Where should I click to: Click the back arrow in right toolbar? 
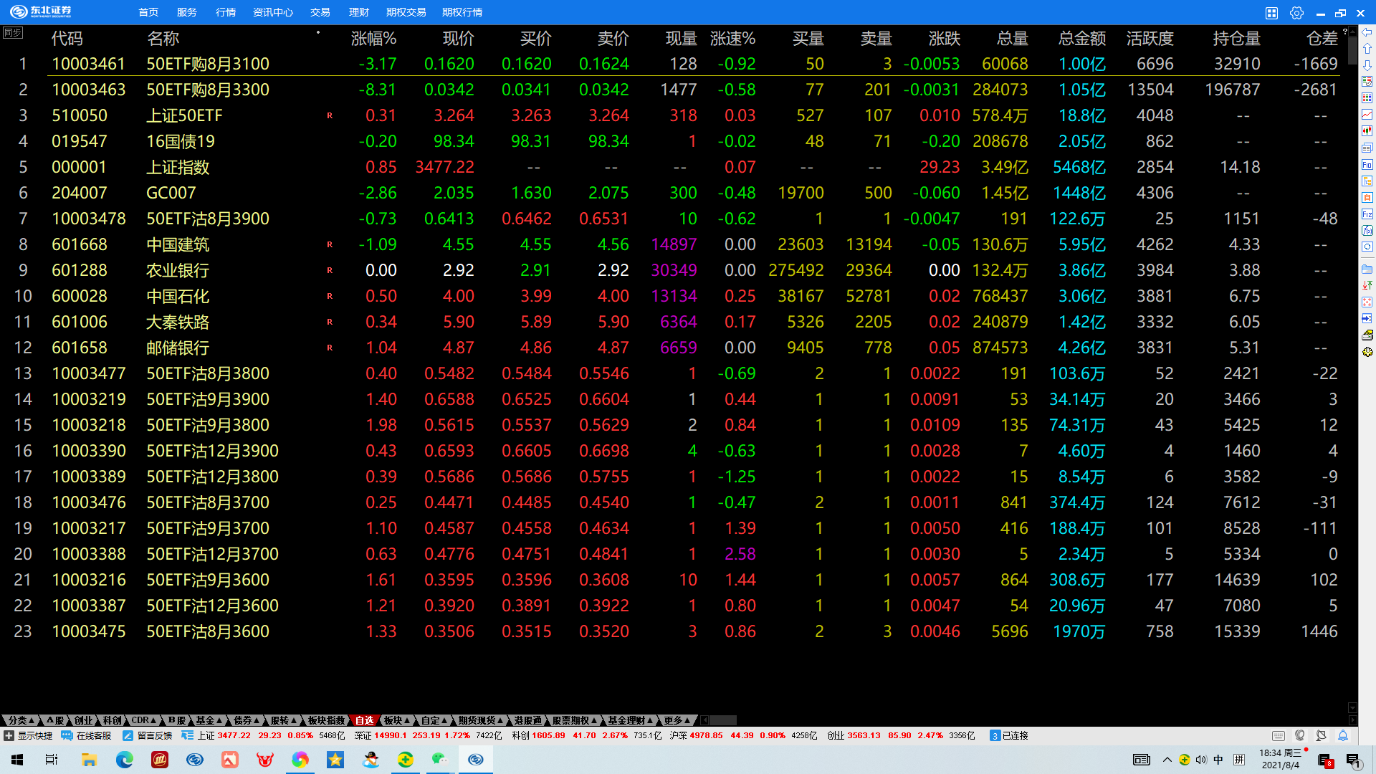1367,32
